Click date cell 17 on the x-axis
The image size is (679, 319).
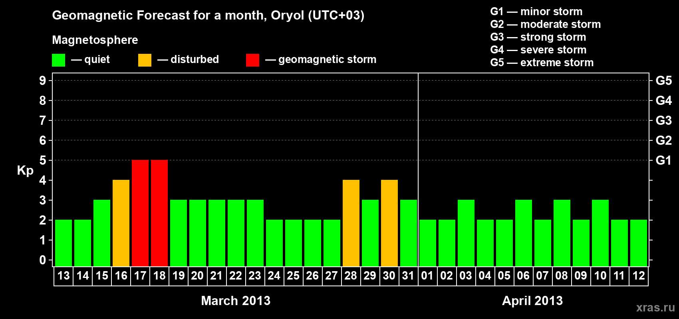point(140,276)
